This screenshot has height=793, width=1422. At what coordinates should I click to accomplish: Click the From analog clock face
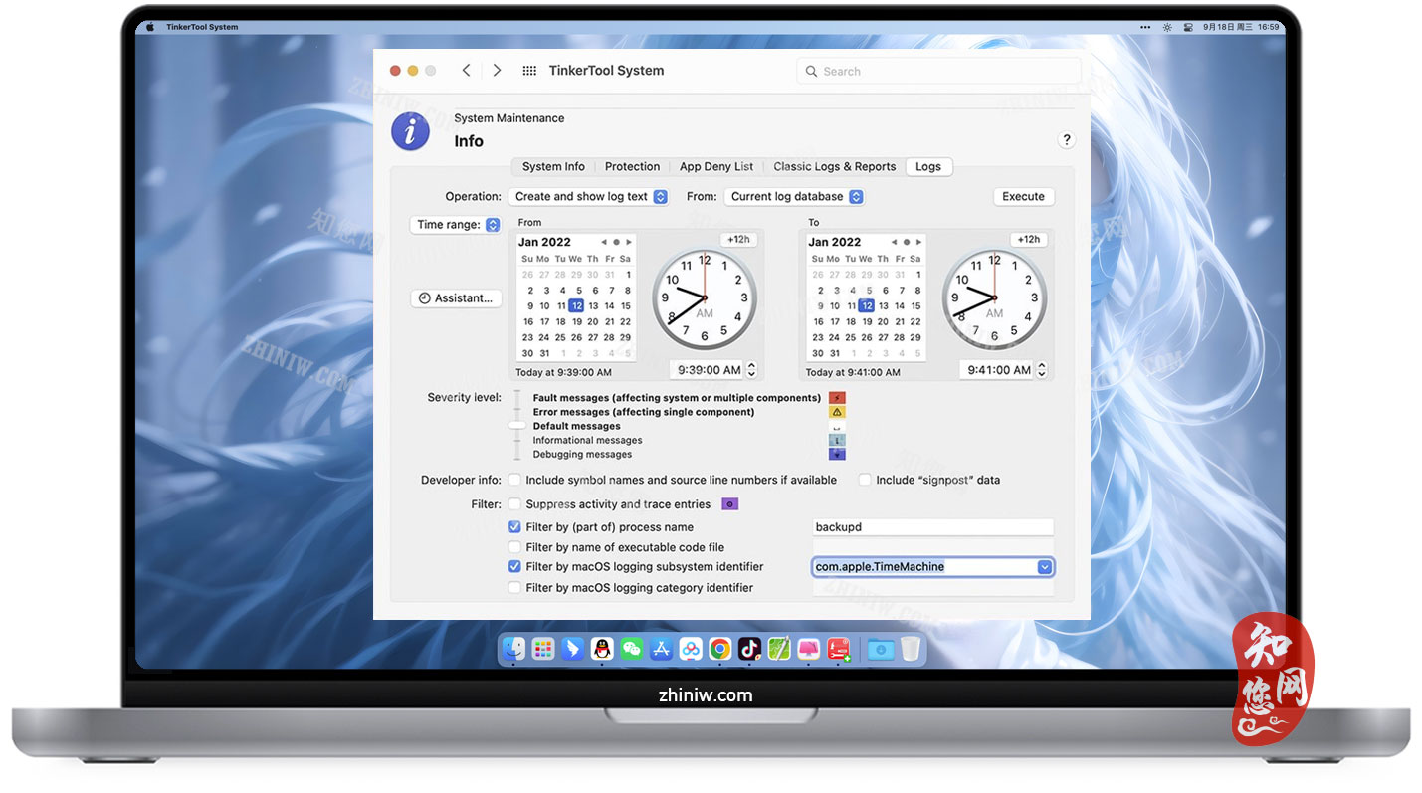(x=705, y=297)
